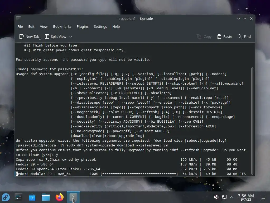Click the Show Desktop button
The height and width of the screenshot is (203, 270).
[x=263, y=197]
